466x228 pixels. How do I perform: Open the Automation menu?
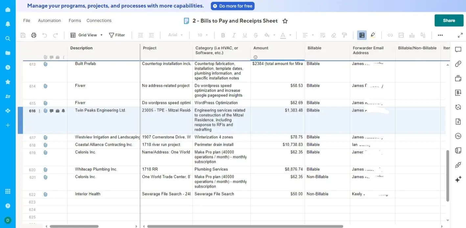point(49,20)
